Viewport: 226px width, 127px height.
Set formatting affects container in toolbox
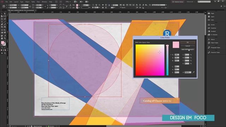pos(2,47)
